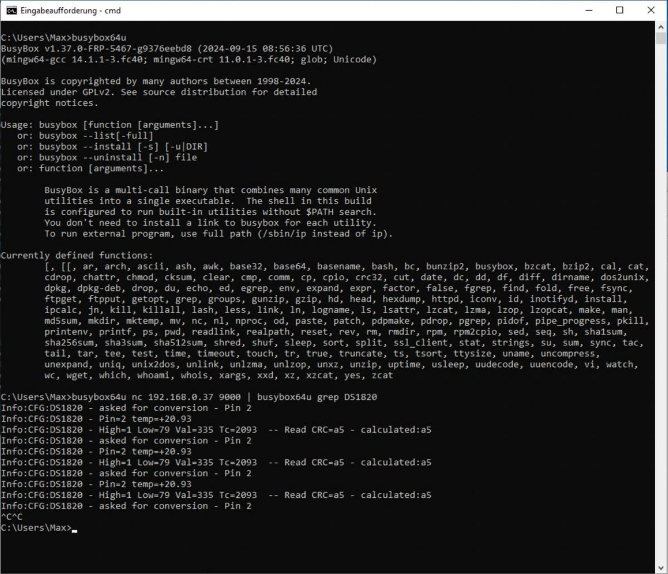Viewport: 668px width, 574px height.
Task: Click 'To run external program' line
Action: click(x=219, y=234)
